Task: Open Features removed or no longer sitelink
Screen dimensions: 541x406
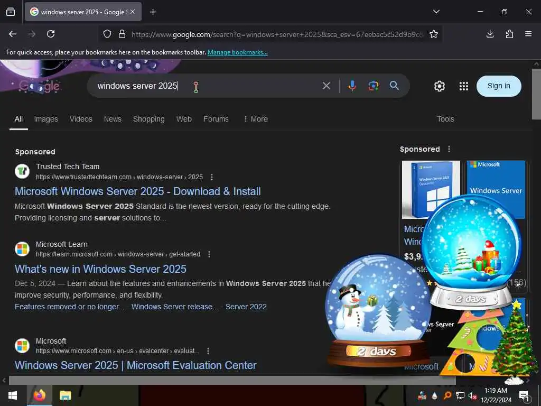Action: [x=70, y=307]
